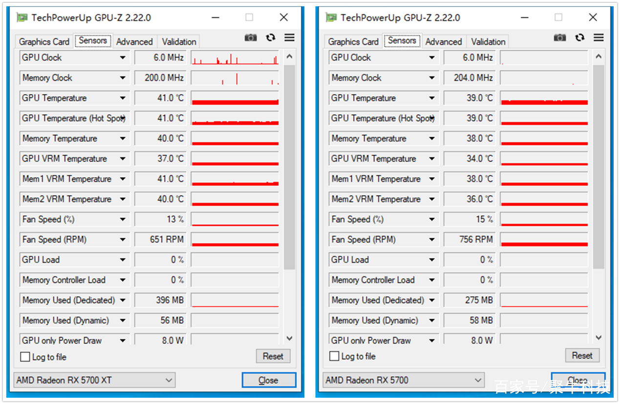Open the Graphics Card tab in left window
This screenshot has width=620, height=404.
(43, 41)
